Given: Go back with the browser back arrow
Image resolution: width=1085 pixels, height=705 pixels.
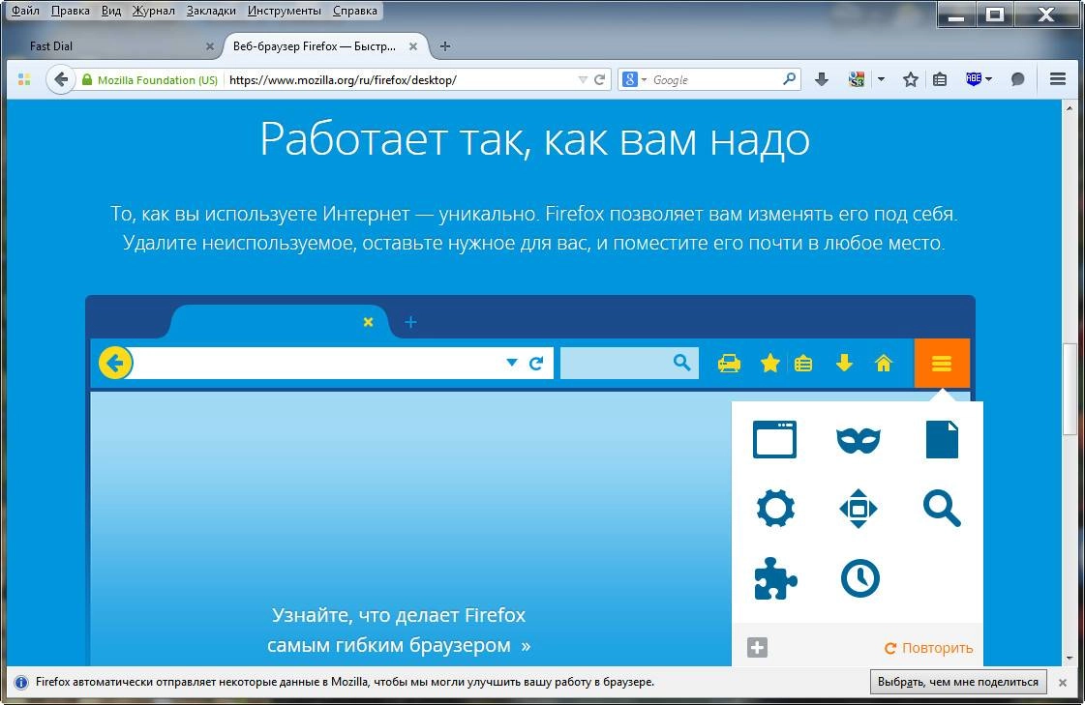Looking at the screenshot, I should tap(61, 79).
